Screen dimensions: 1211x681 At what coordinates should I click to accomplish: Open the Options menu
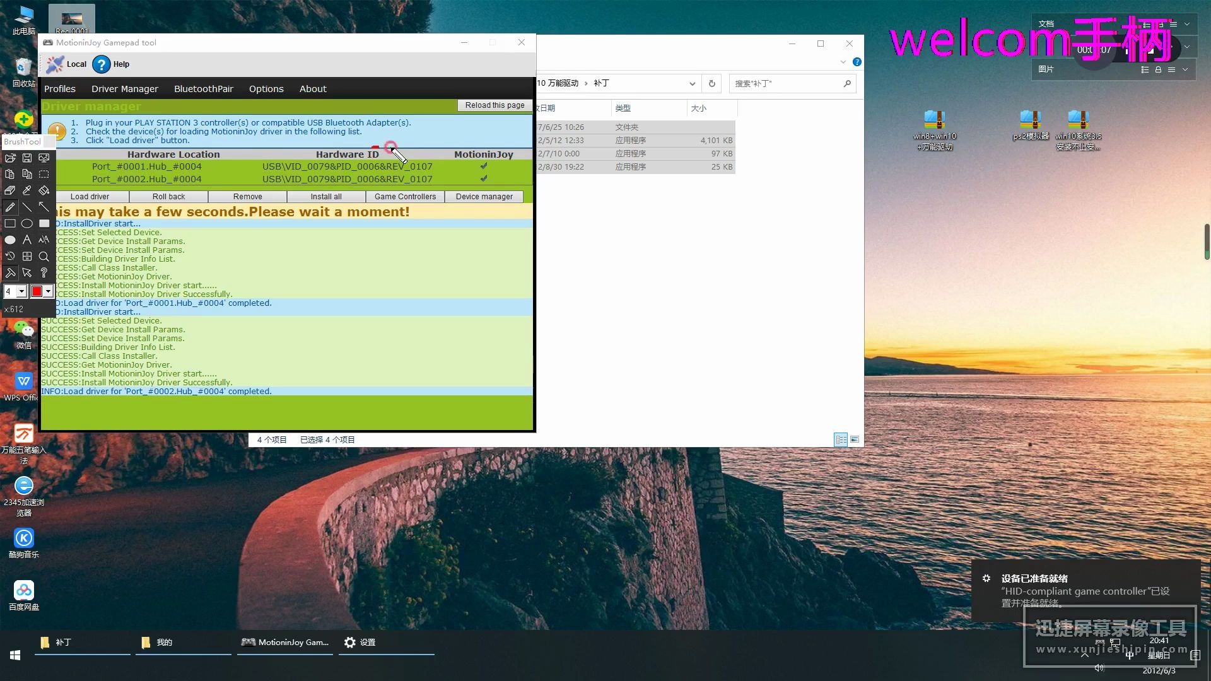point(266,89)
